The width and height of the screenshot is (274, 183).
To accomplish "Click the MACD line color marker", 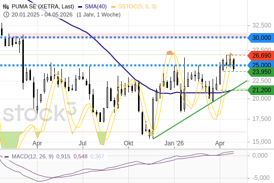I will tap(7, 157).
